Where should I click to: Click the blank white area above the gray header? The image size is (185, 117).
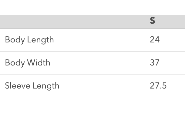92,7
